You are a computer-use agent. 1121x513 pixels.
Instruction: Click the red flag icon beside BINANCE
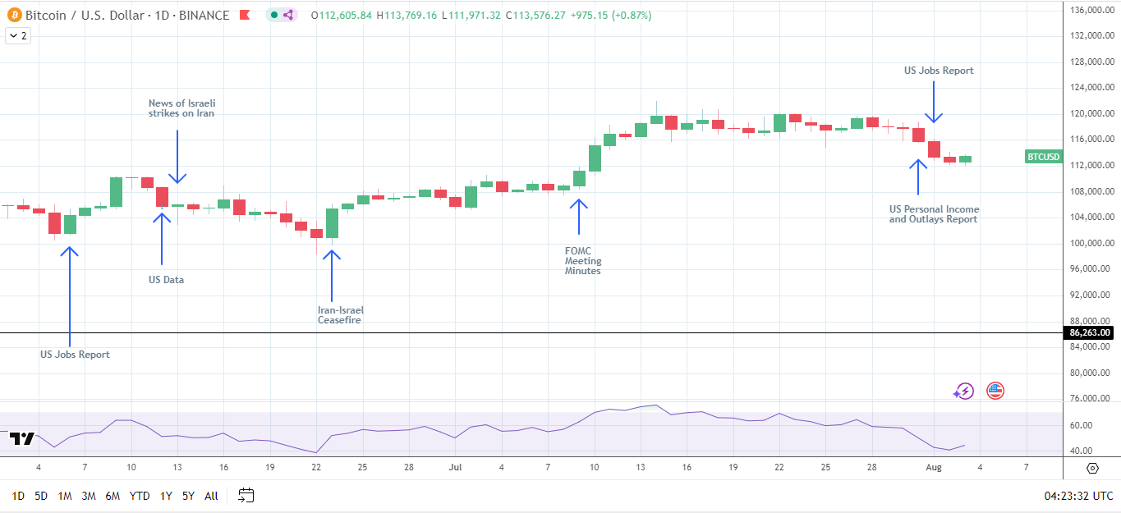pos(244,15)
